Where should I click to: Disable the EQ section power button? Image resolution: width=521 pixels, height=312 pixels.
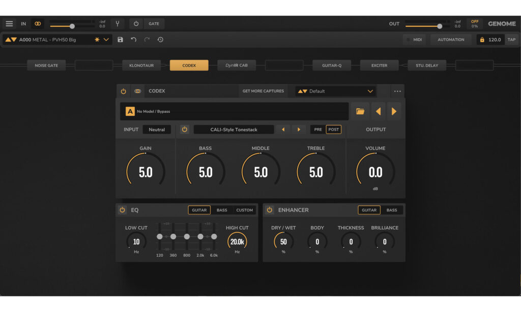click(x=122, y=210)
